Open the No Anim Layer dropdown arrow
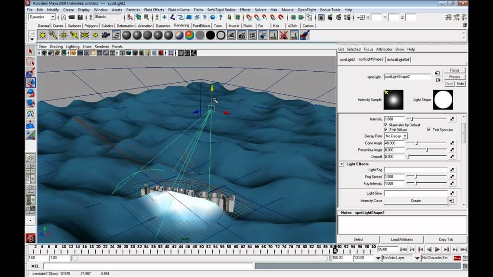 378,258
